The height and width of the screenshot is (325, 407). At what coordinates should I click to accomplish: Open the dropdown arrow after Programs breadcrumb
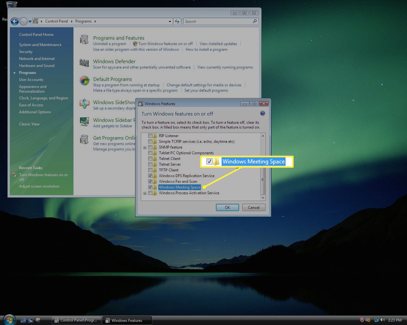[95, 21]
